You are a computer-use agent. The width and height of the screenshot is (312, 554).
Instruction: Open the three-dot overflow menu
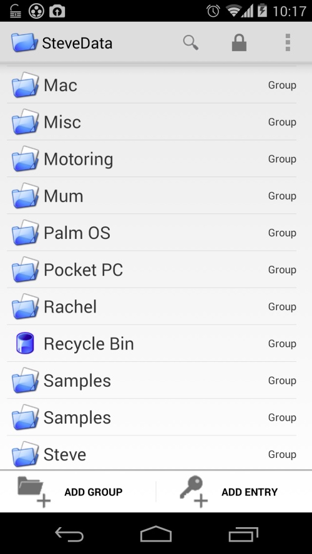click(x=288, y=42)
